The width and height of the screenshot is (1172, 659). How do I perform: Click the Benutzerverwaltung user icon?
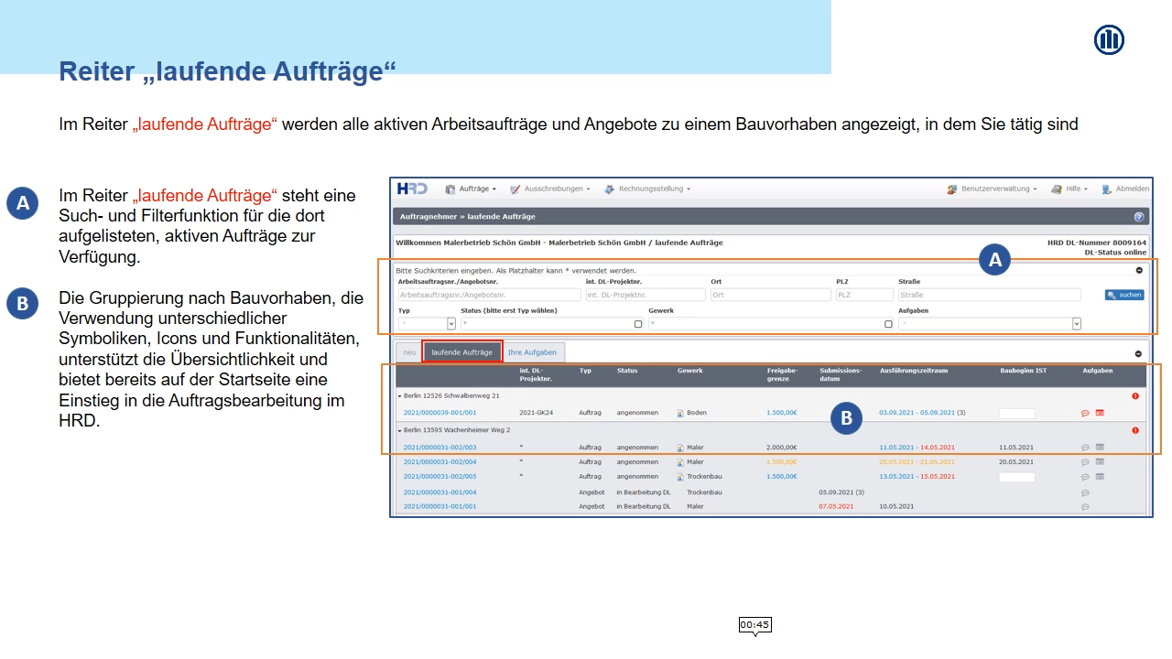coord(952,189)
